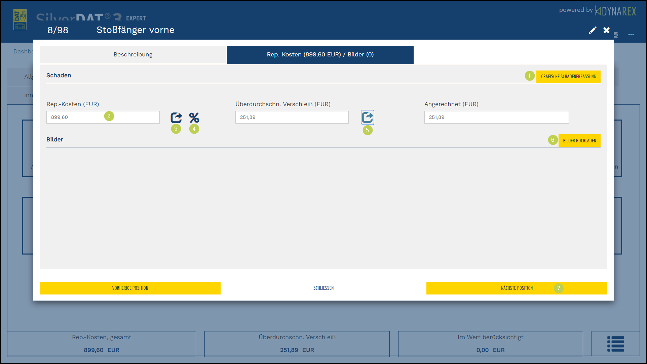
Task: Click the share arrow next to Verschleiß field
Action: [367, 118]
